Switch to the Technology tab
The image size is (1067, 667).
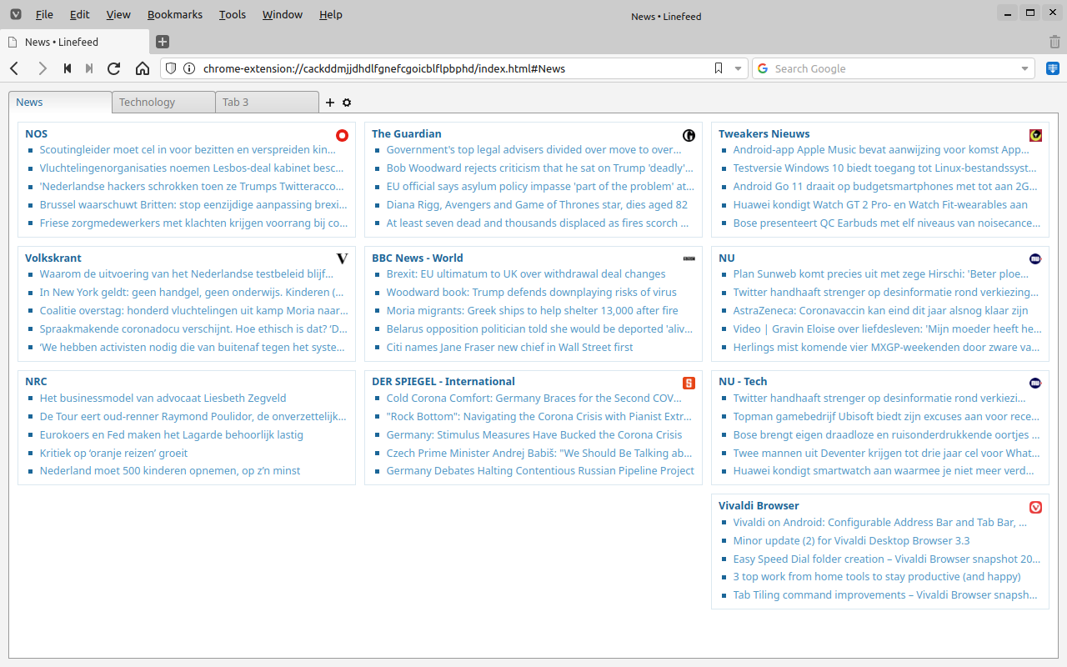tap(163, 103)
